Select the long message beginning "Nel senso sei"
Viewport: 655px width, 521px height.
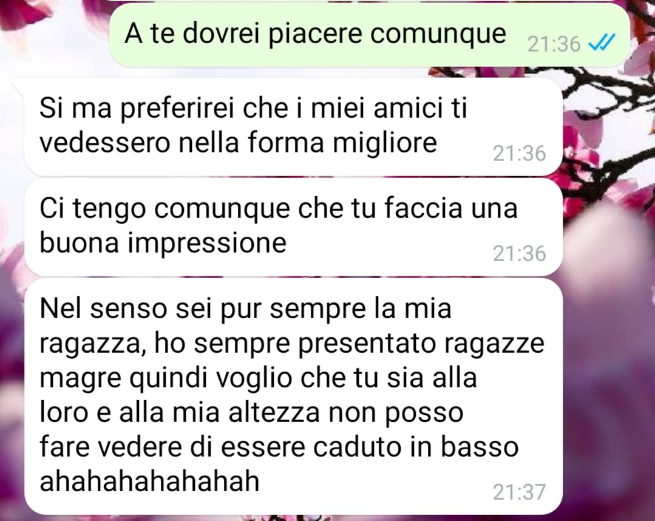click(x=293, y=397)
